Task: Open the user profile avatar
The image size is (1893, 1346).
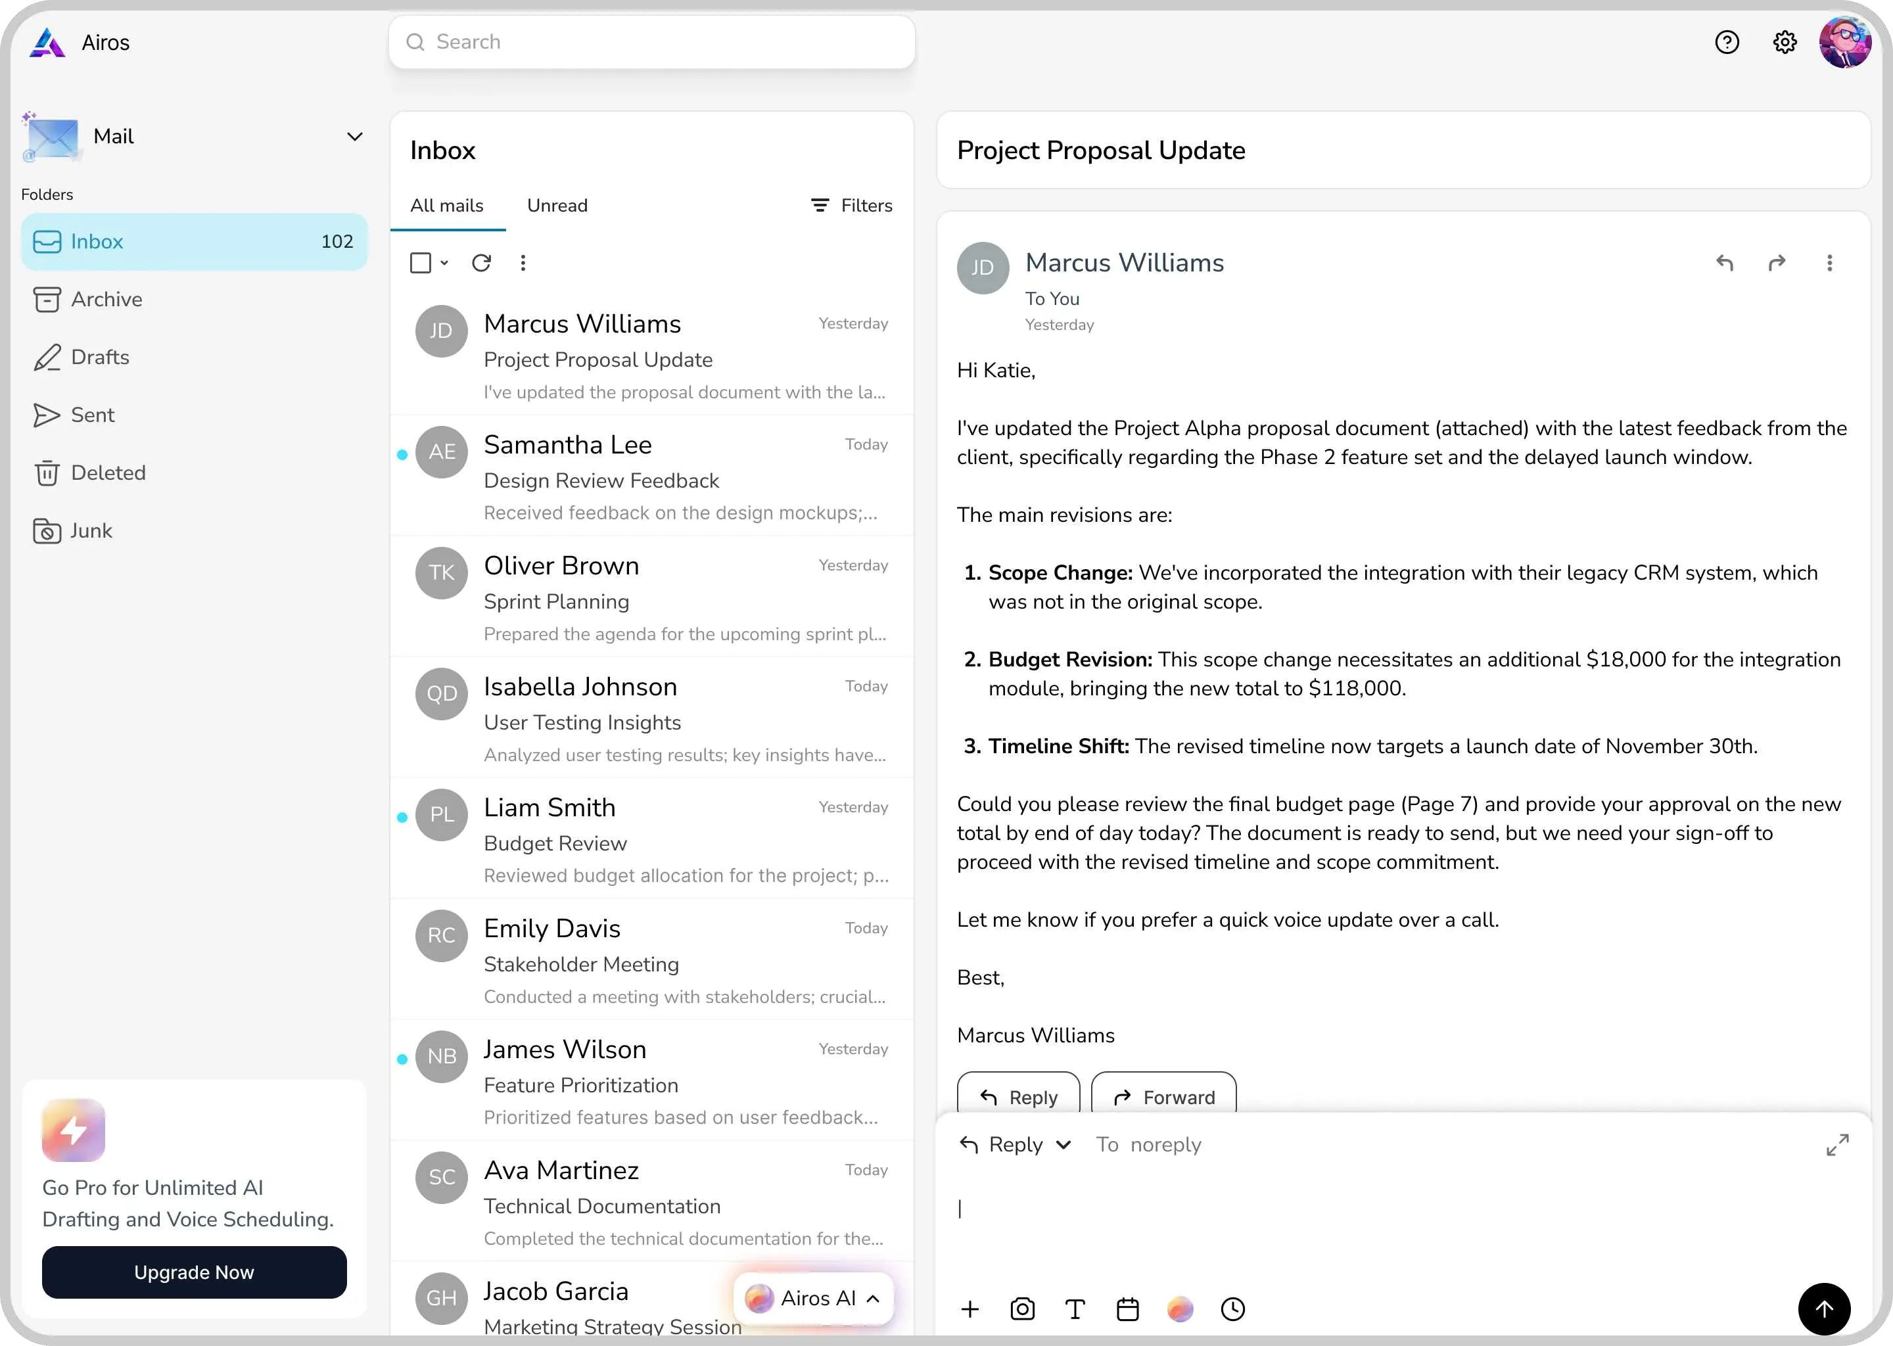Action: click(x=1845, y=42)
